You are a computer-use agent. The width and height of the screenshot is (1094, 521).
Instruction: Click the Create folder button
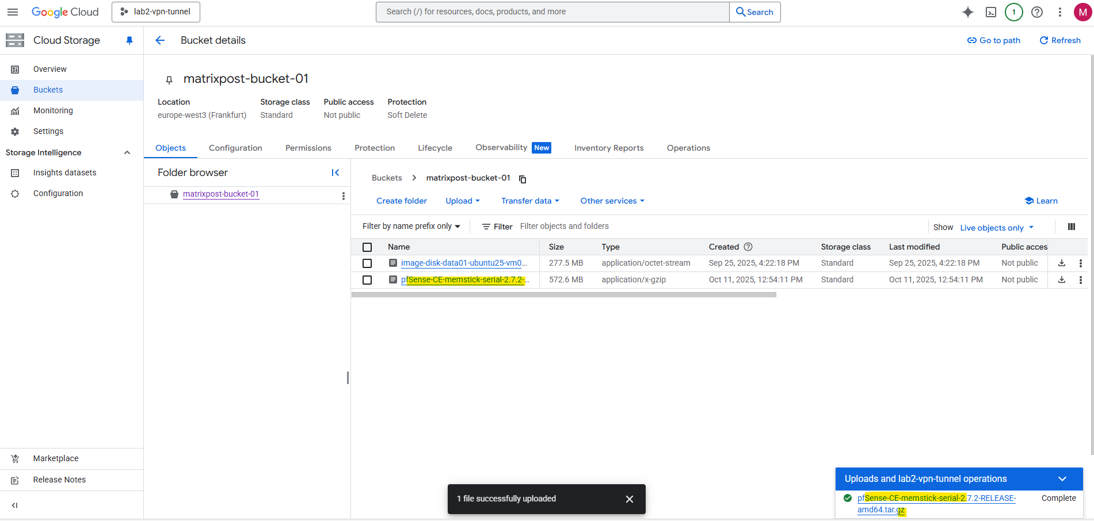[401, 201]
